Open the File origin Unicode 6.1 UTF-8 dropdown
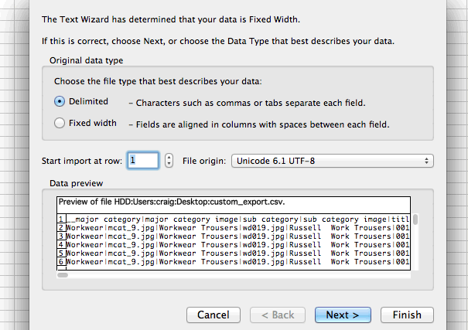The image size is (468, 330). [x=332, y=161]
